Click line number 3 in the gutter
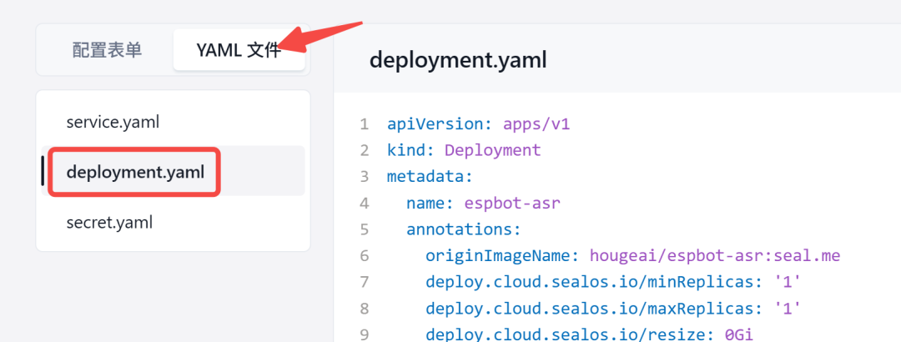901x342 pixels. click(x=364, y=177)
